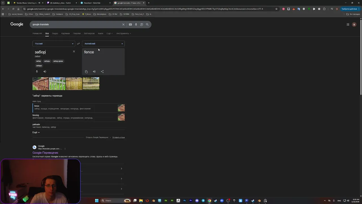Screen dimensions: 362x204
Task: Open the Chrome extensions puzzle icon
Action: (324, 9)
